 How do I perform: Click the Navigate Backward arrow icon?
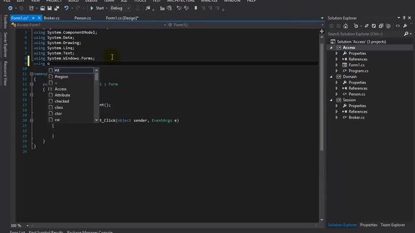tap(10, 8)
